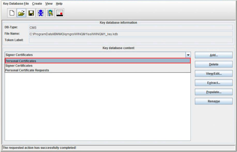Click the blue person self-signed certificate icon
Viewport: 237px width, 152px height.
pyautogui.click(x=41, y=13)
